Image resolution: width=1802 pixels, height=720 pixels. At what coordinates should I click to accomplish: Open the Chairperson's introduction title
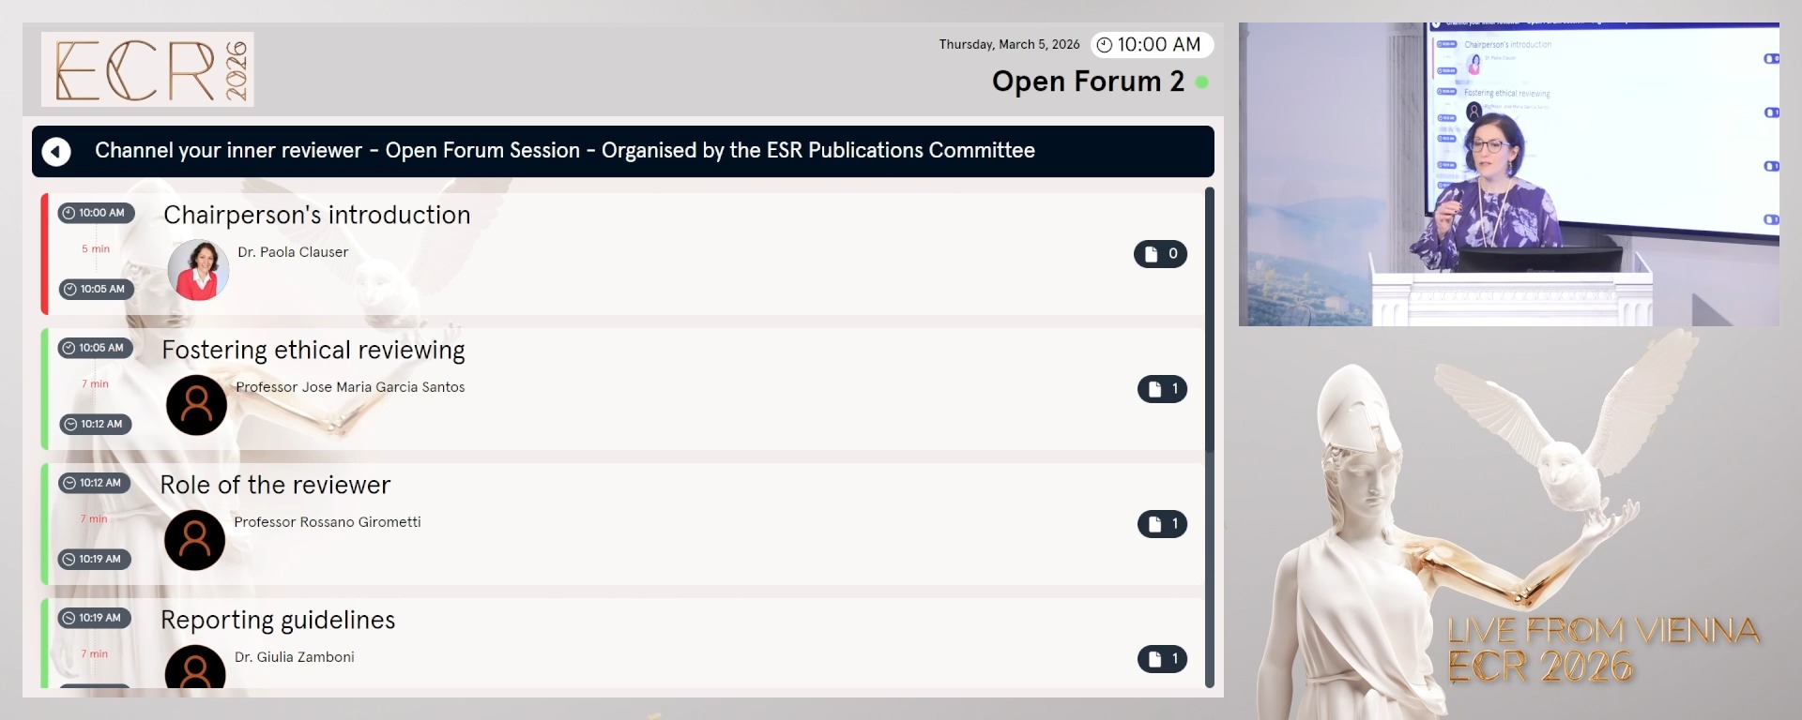pyautogui.click(x=316, y=215)
